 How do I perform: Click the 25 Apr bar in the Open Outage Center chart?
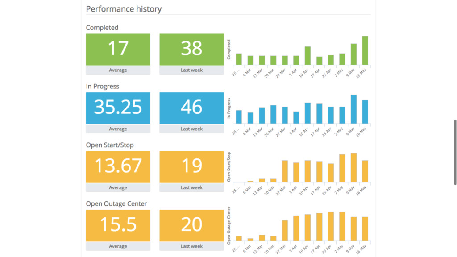[x=331, y=227]
